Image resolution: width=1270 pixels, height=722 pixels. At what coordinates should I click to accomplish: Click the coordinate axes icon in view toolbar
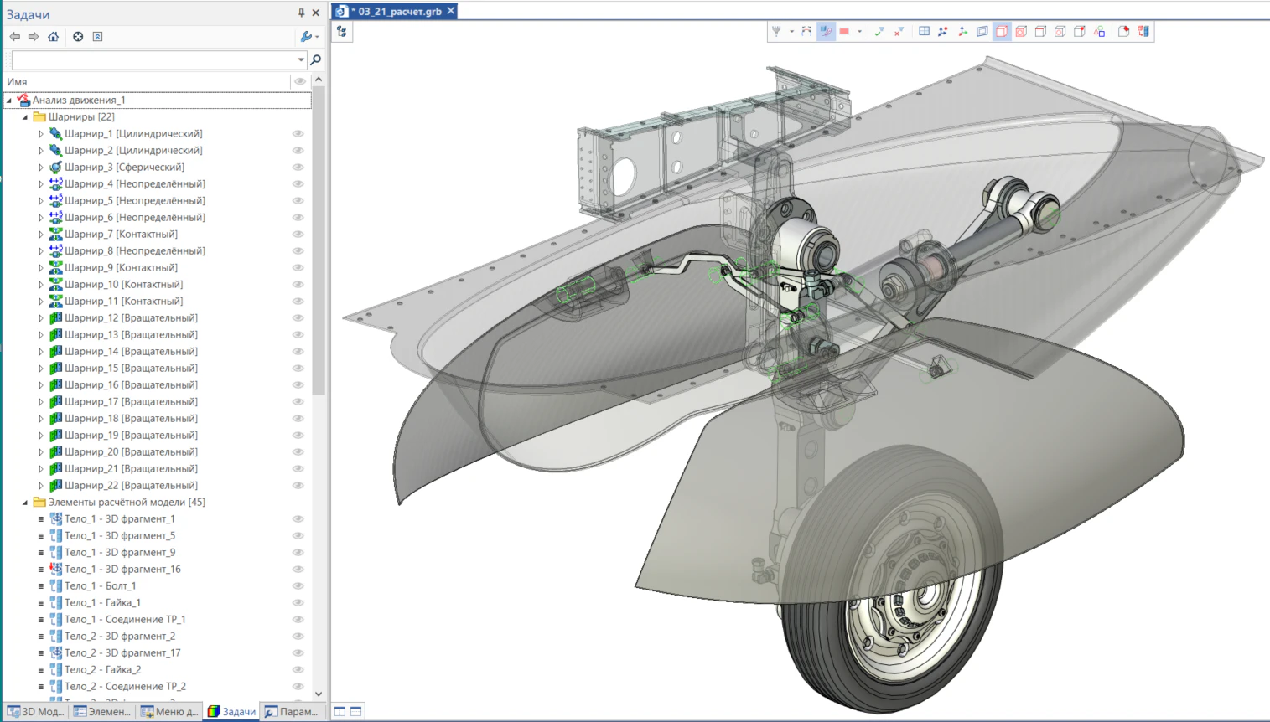962,32
